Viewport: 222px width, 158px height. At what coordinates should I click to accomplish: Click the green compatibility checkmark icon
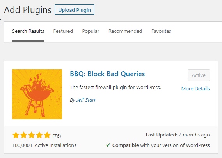point(108,145)
